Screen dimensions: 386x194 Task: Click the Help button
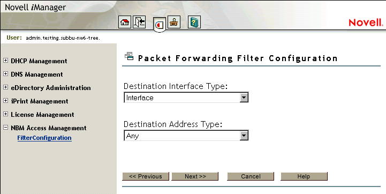(304, 176)
